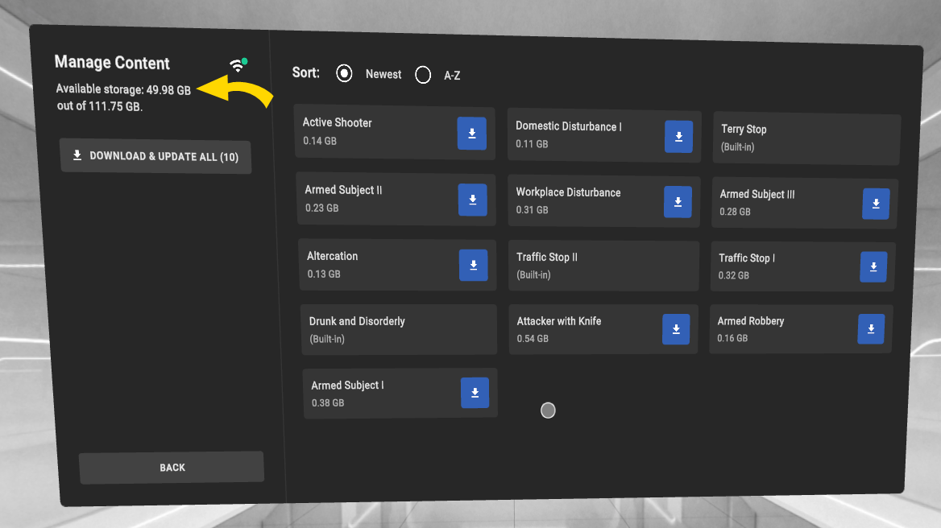
Task: Download the Armed Robbery scenario
Action: pos(871,329)
